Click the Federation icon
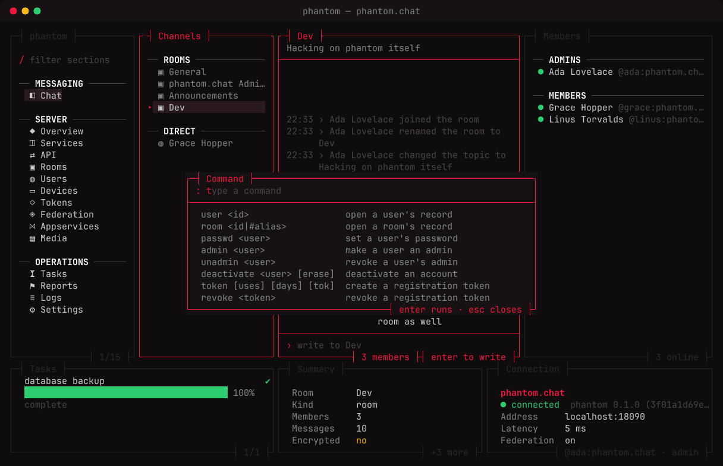The height and width of the screenshot is (466, 723). click(32, 215)
